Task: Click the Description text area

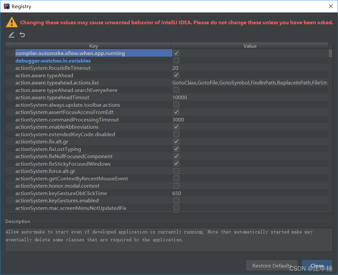Action: [x=169, y=240]
